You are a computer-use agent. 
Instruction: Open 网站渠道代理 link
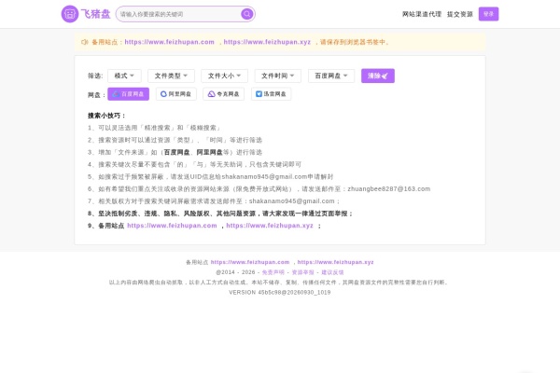point(422,14)
